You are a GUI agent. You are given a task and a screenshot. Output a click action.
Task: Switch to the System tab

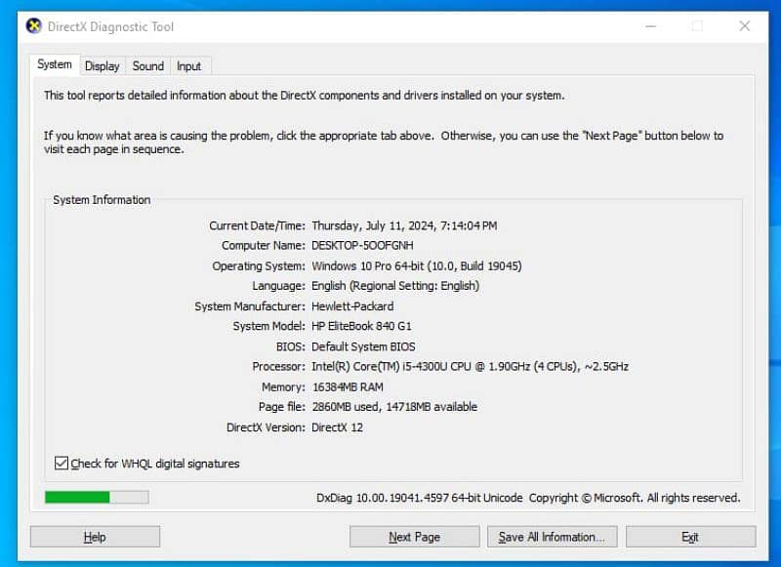[55, 65]
